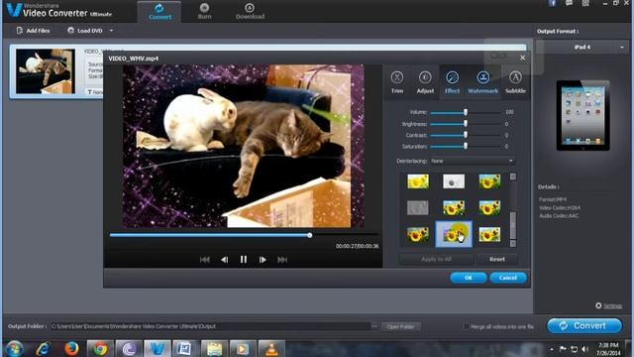This screenshot has height=357, width=634.
Task: Jump to the end of the video
Action: click(281, 260)
